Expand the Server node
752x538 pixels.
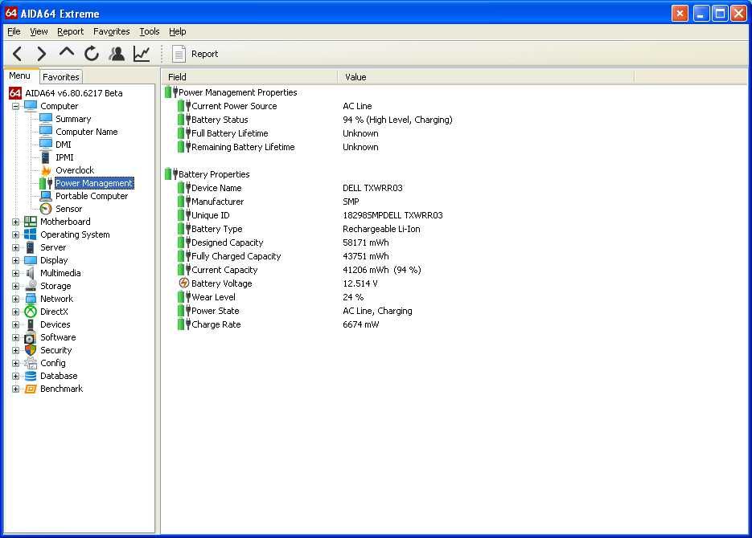[x=16, y=247]
